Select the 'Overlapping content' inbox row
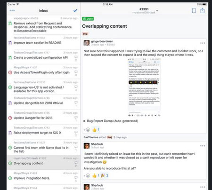 click(43, 162)
